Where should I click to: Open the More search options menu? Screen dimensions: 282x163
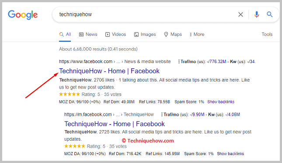click(197, 34)
